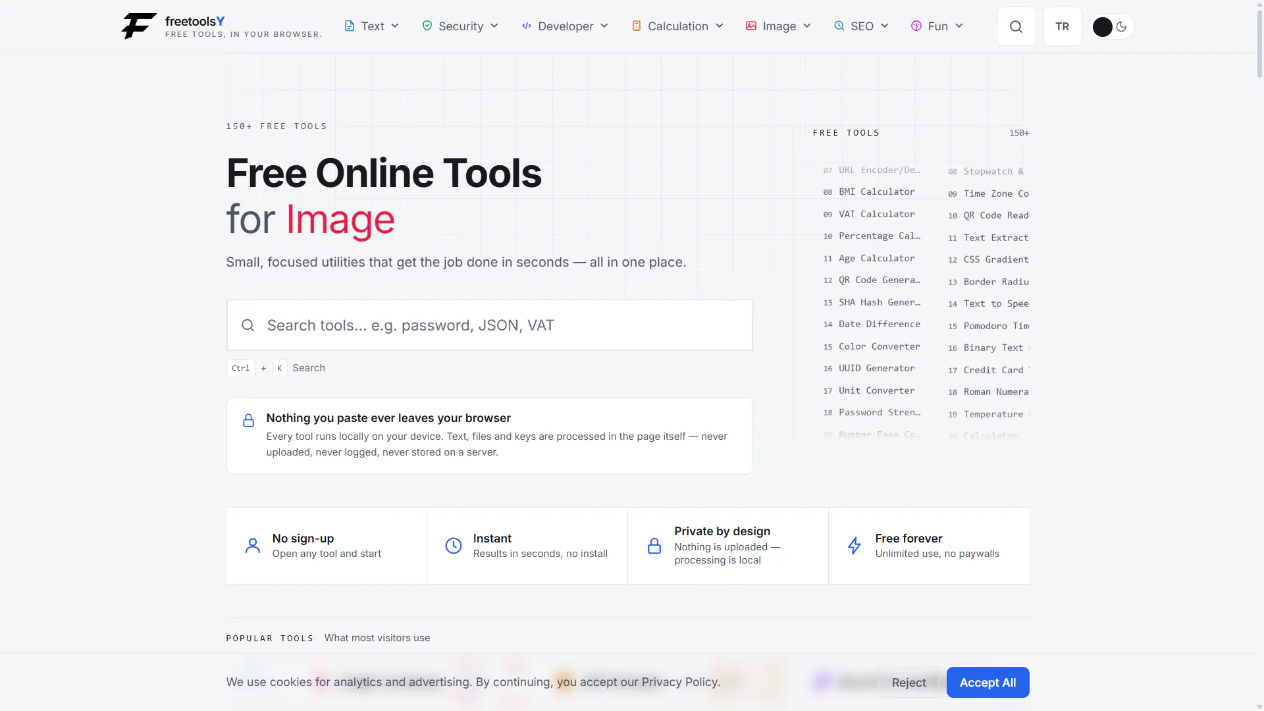Open the Fun menu label

(x=937, y=26)
